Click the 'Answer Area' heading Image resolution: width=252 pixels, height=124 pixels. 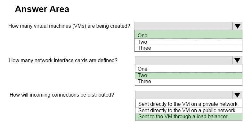point(42,9)
